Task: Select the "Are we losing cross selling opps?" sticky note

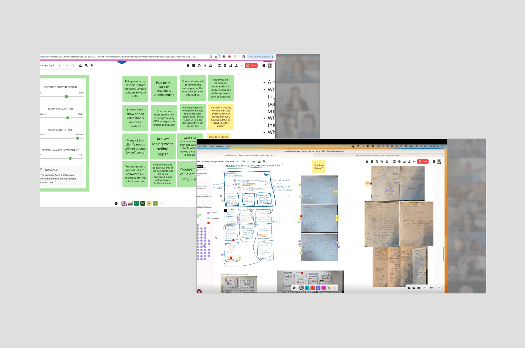Action: pos(163,146)
